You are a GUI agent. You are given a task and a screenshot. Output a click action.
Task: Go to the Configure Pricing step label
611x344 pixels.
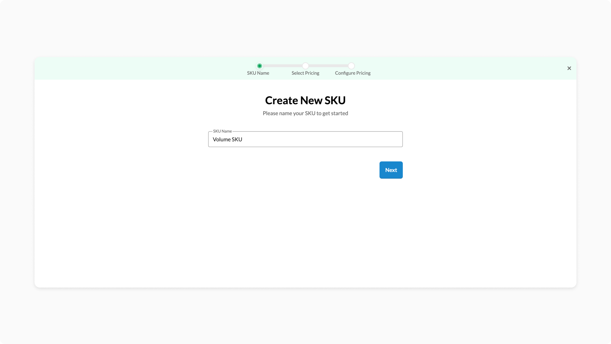pos(352,73)
